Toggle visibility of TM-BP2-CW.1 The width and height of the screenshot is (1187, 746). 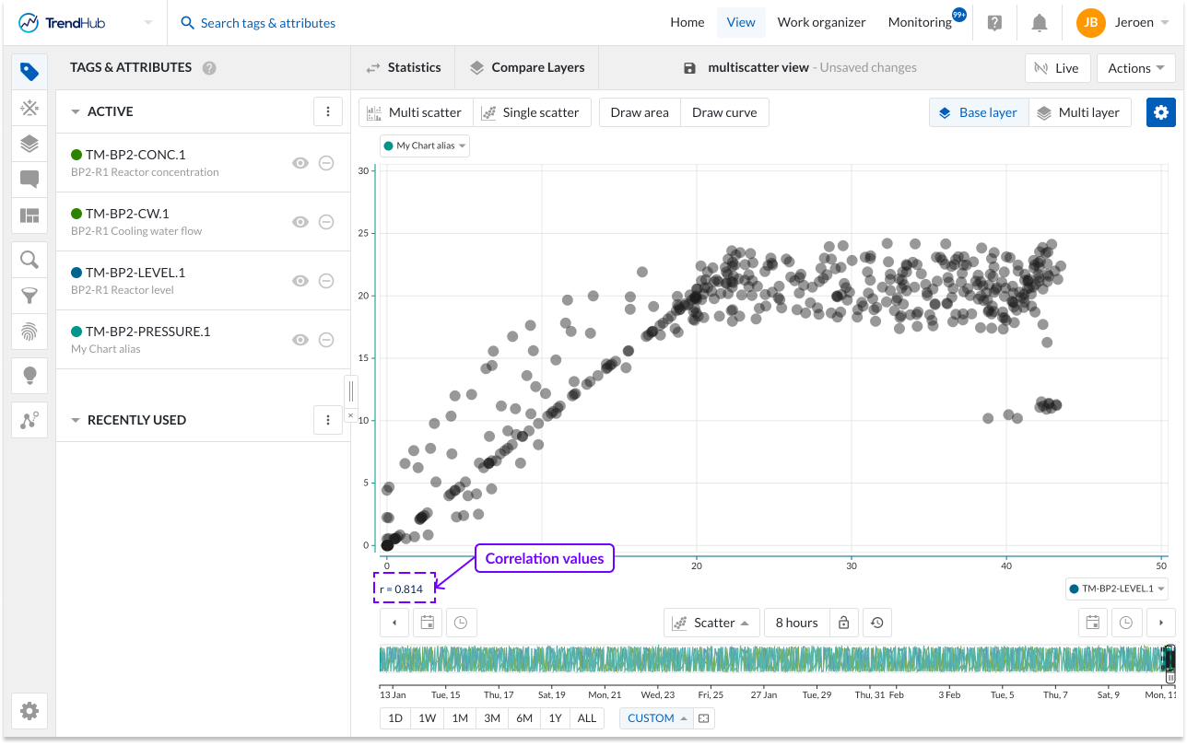coord(300,222)
